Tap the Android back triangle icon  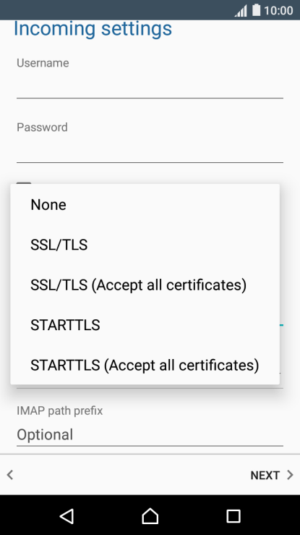click(x=67, y=515)
